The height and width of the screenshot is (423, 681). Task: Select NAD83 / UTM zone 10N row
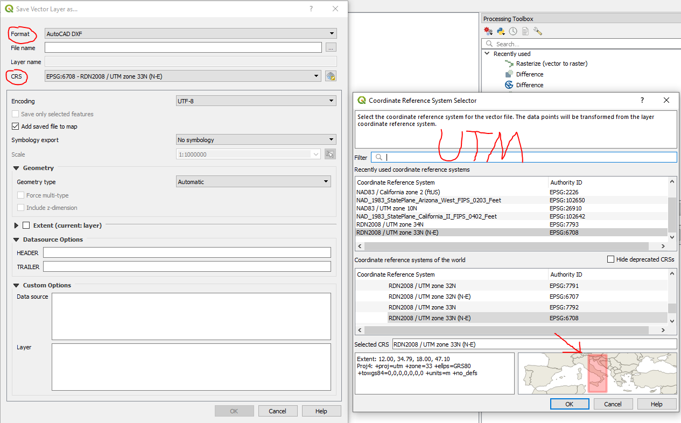[511, 208]
